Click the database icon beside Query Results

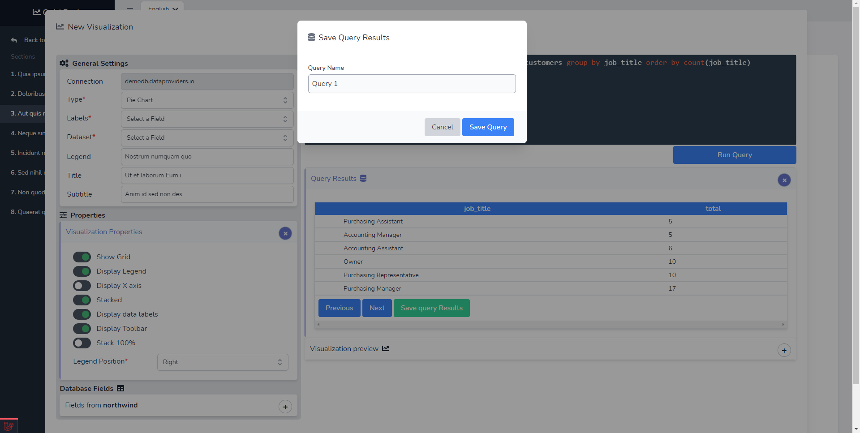(363, 178)
